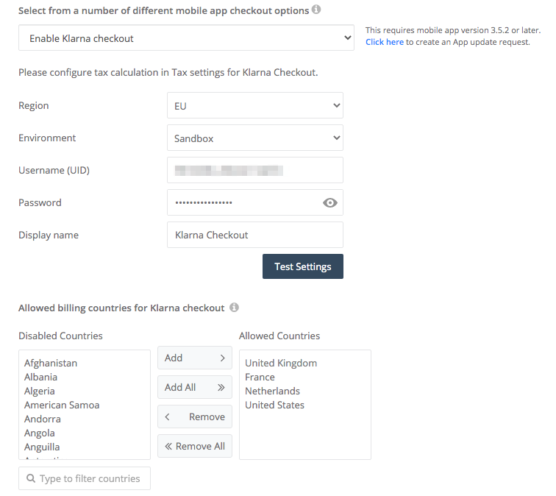Click into the Username (UID) field
Image resolution: width=556 pixels, height=496 pixels.
(x=254, y=171)
